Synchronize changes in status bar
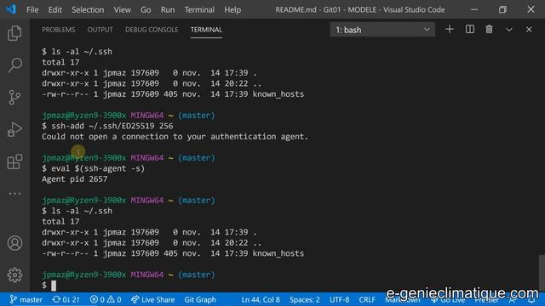Image resolution: width=545 pixels, height=306 pixels. click(66, 299)
